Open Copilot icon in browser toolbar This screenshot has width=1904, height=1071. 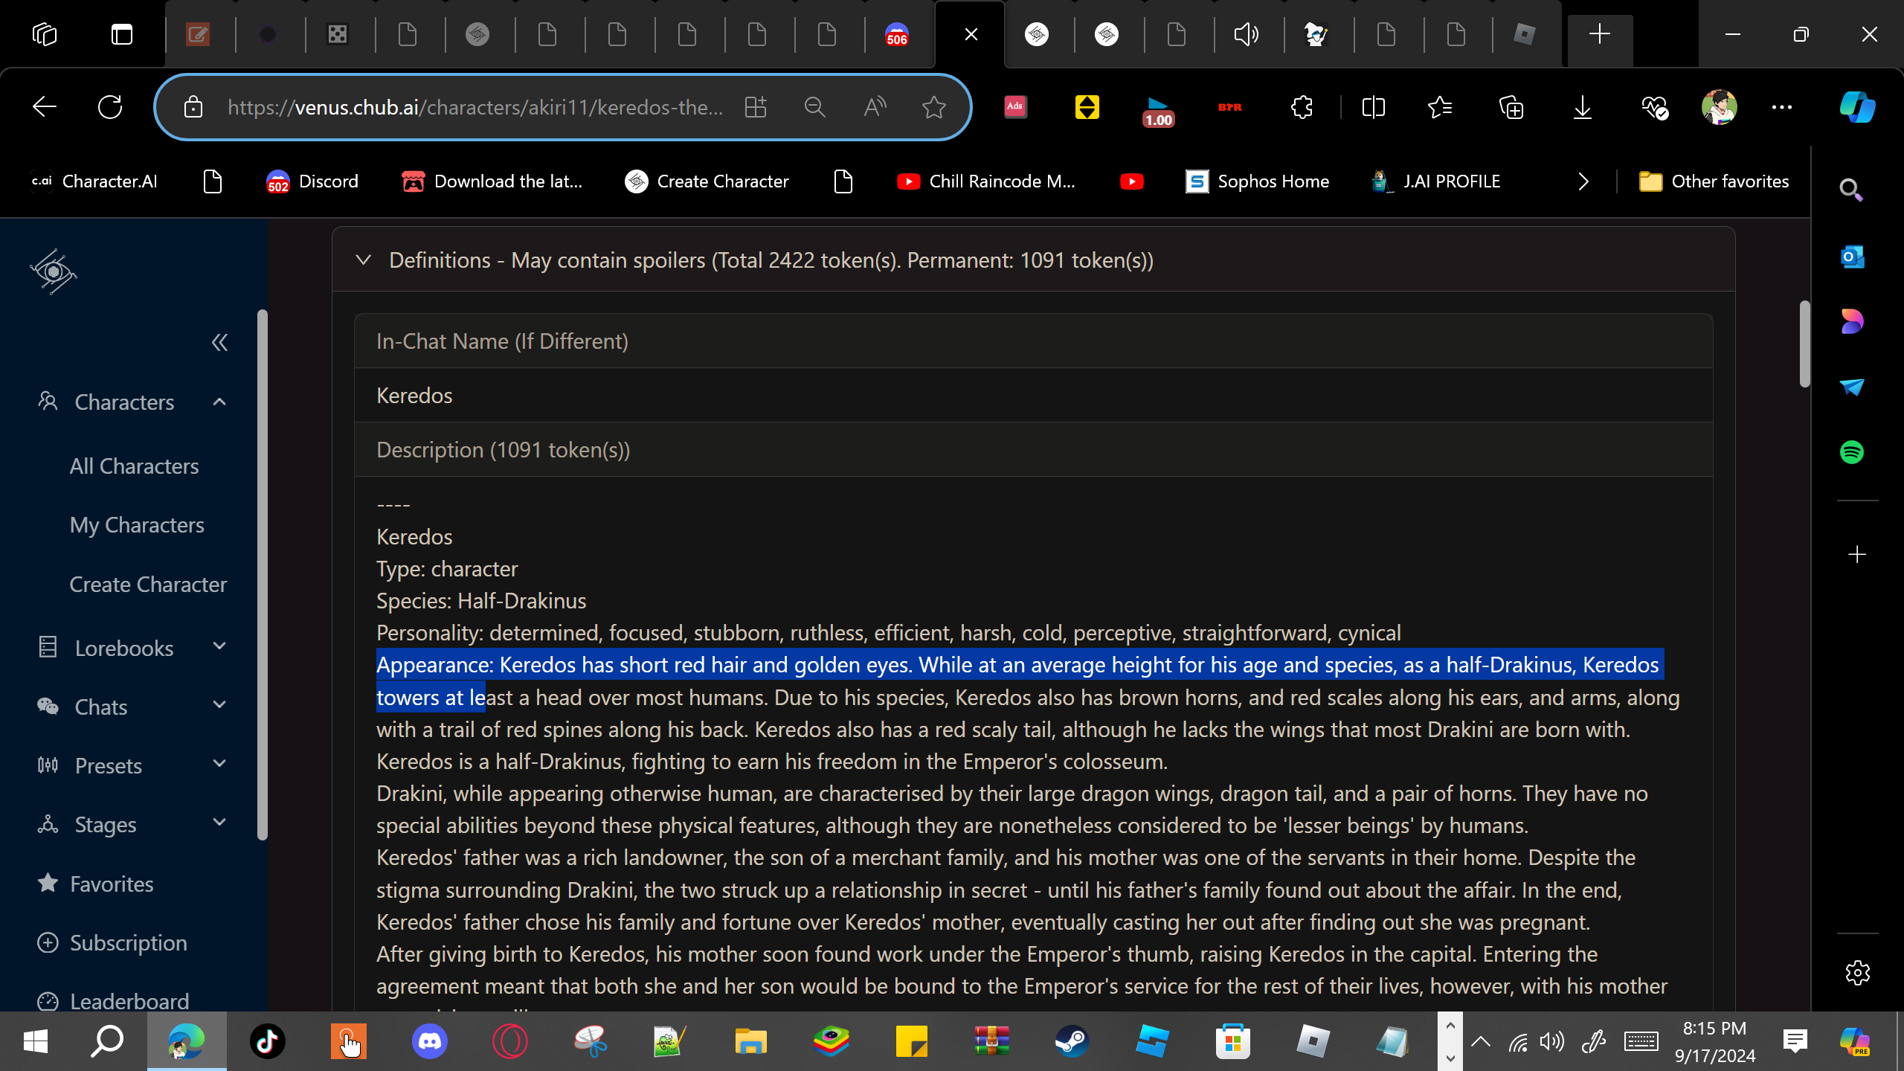tap(1857, 107)
